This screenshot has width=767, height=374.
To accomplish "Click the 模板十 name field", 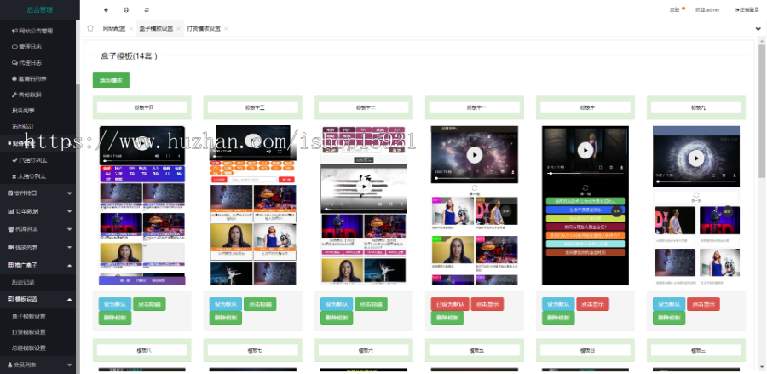I will pos(585,107).
